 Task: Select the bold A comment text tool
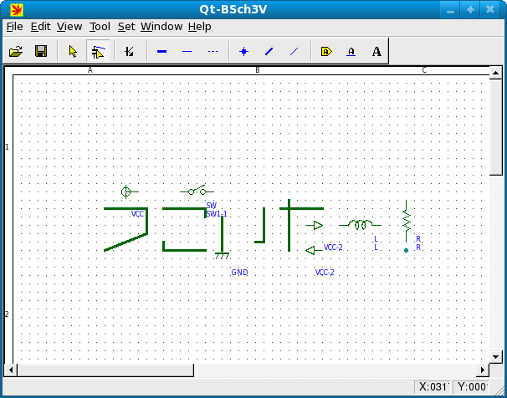pos(376,52)
